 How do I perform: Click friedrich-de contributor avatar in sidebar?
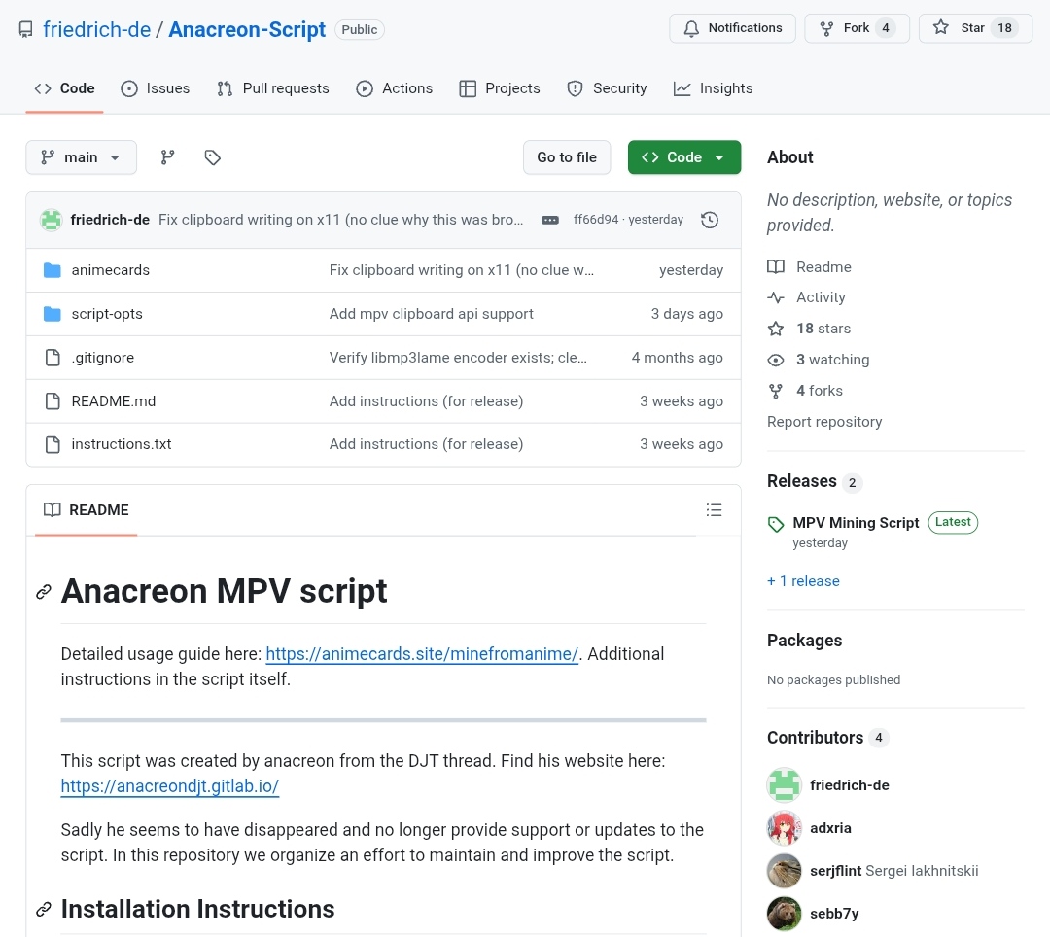point(784,785)
